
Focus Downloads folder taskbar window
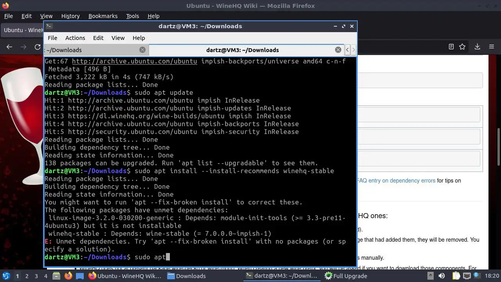pos(186,276)
